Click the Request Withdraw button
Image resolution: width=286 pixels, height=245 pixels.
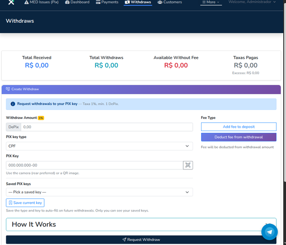[141, 240]
